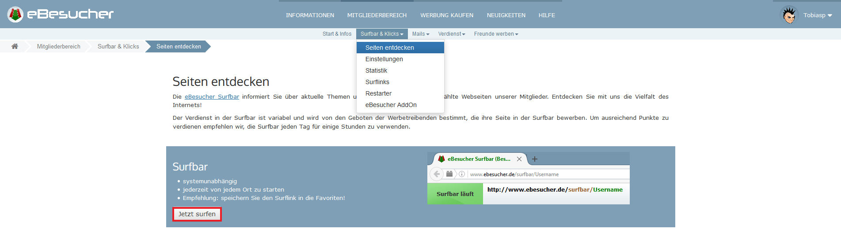841x233 pixels.
Task: Click the eBesucher logo
Action: 61,15
